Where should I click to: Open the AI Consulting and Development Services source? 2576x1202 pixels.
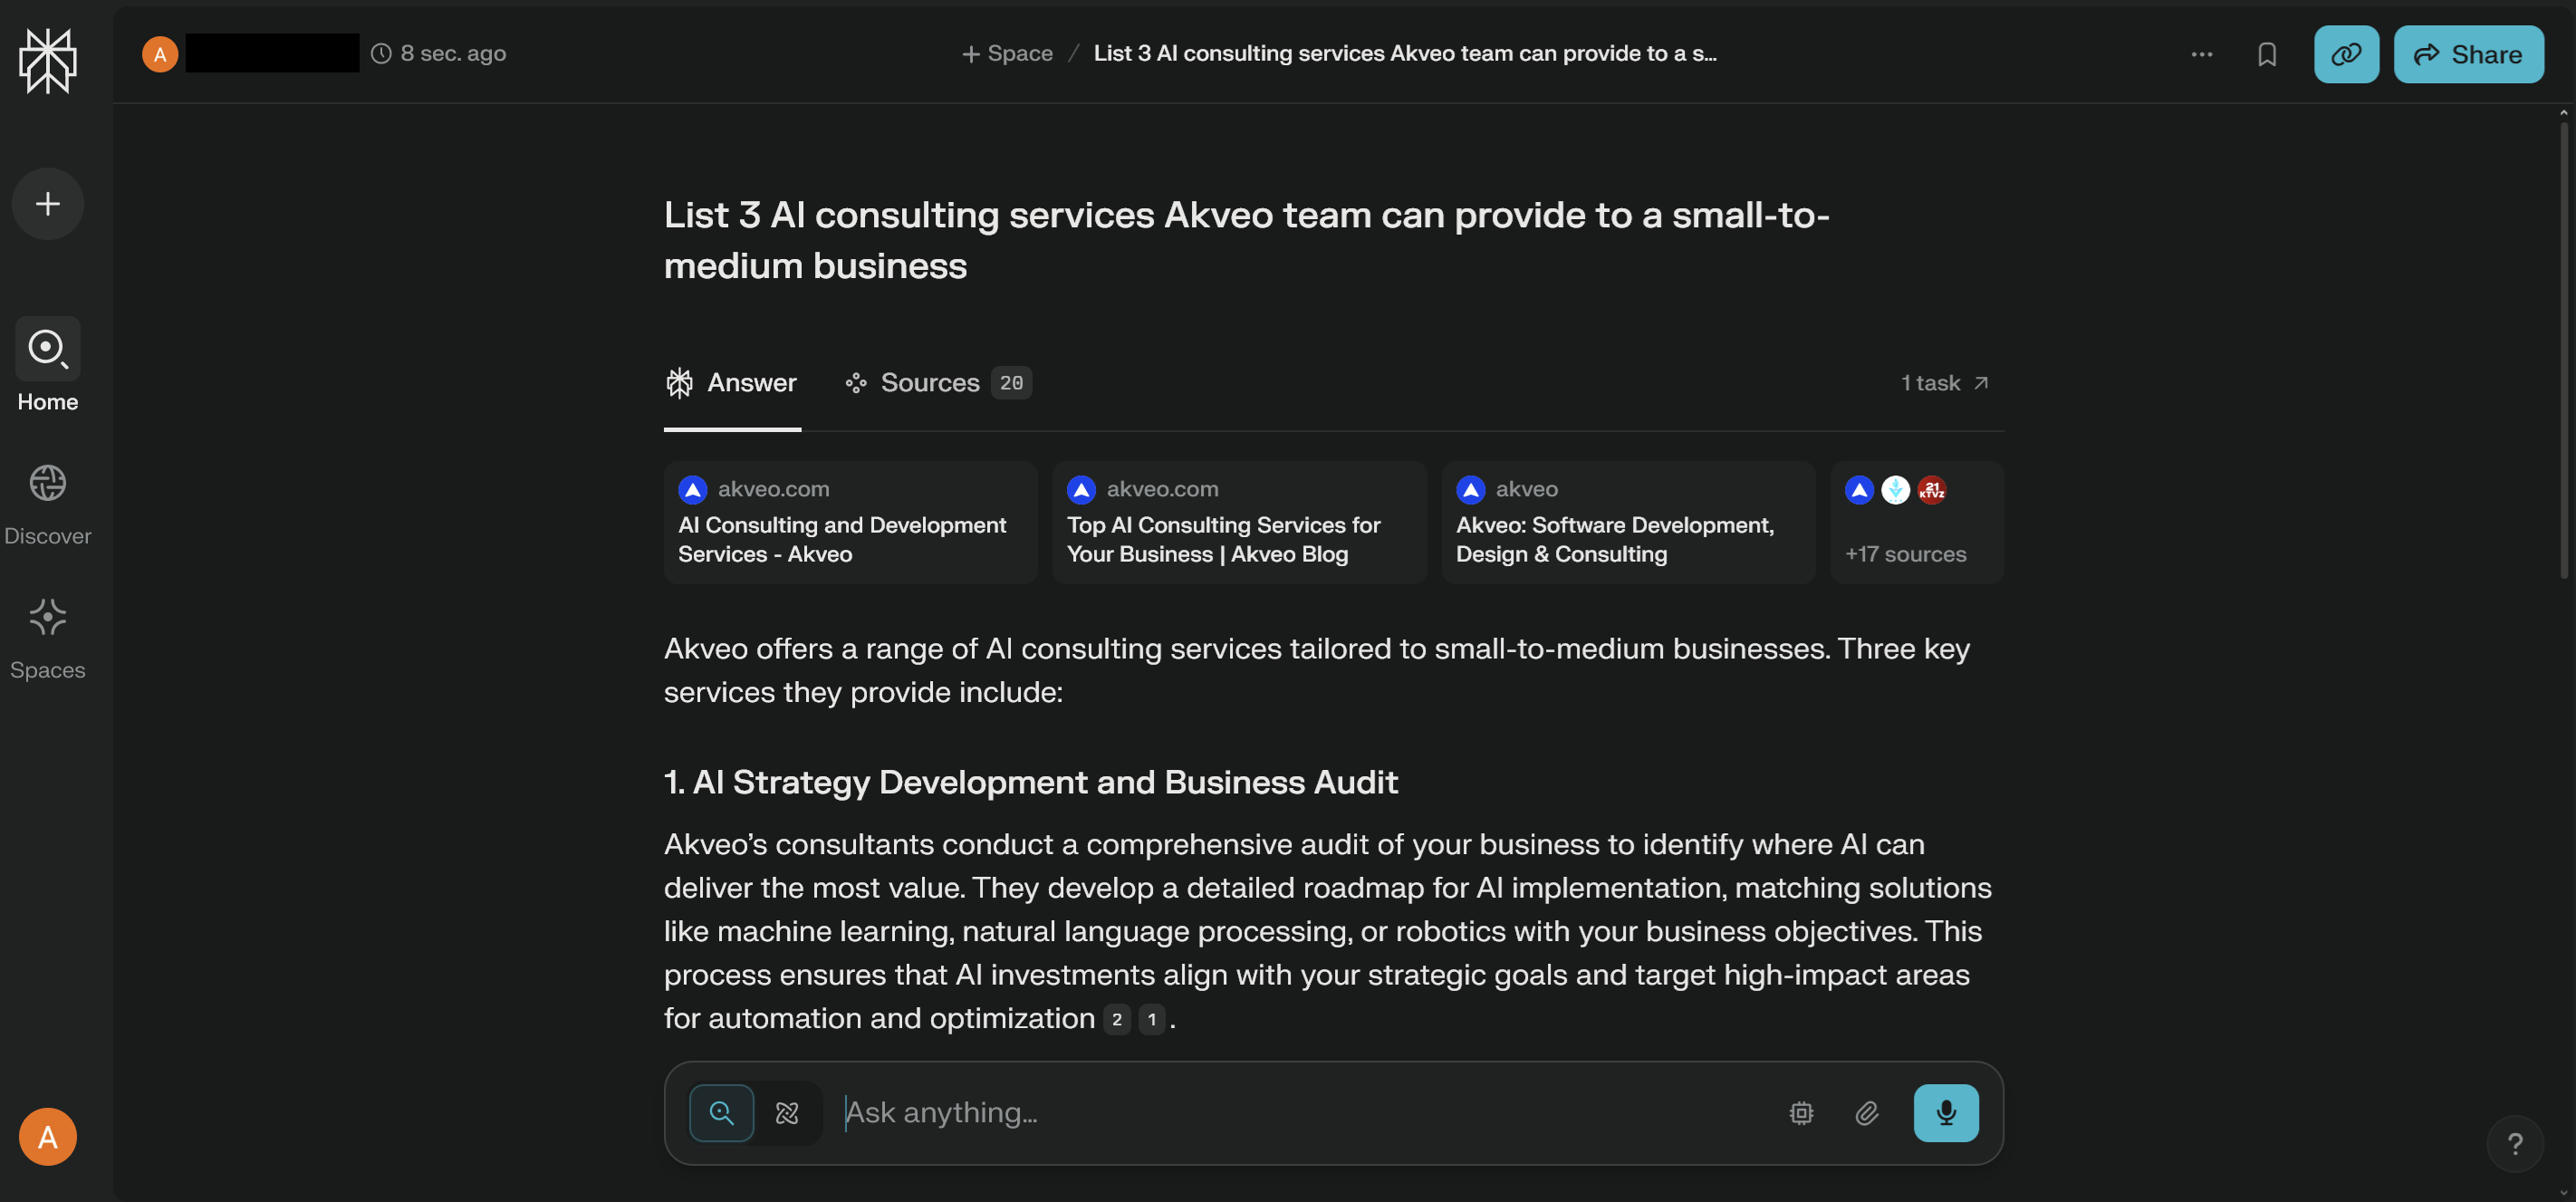tap(850, 522)
